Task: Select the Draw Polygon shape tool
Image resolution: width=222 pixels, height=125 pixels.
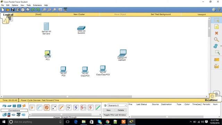Action: coord(216,46)
